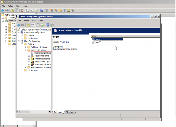Image resolution: width=176 pixels, height=127 pixels.
Task: Expand Saved Queries in Active Directory tree
Action: point(3,18)
